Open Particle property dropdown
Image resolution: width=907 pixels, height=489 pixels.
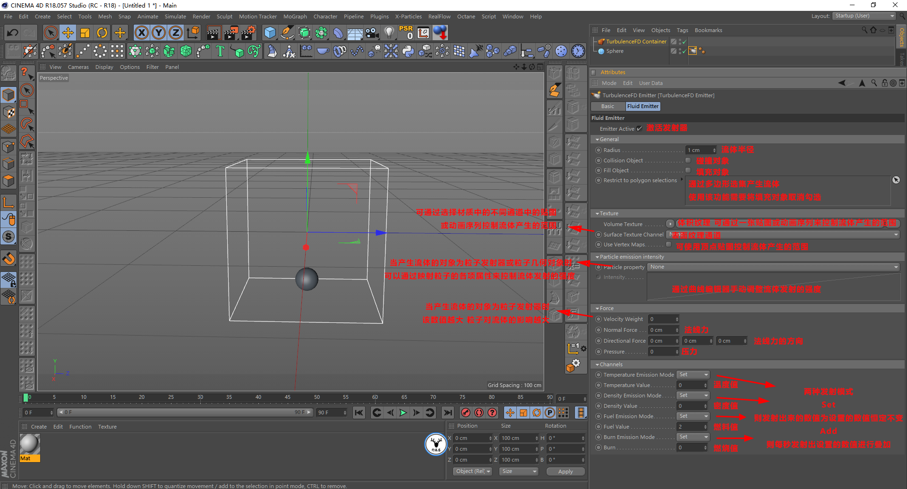point(773,267)
